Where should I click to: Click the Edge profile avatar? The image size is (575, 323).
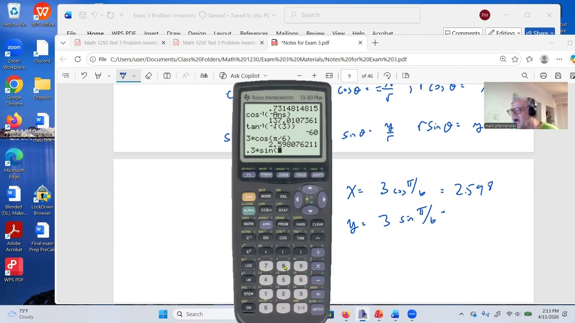[x=544, y=59]
